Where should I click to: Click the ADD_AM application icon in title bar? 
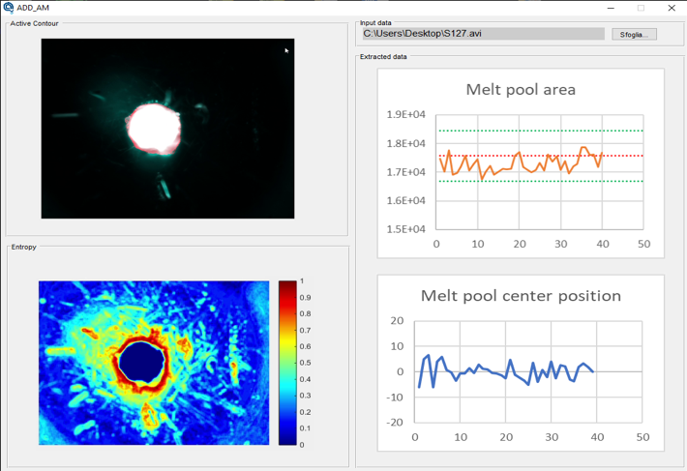coord(9,8)
